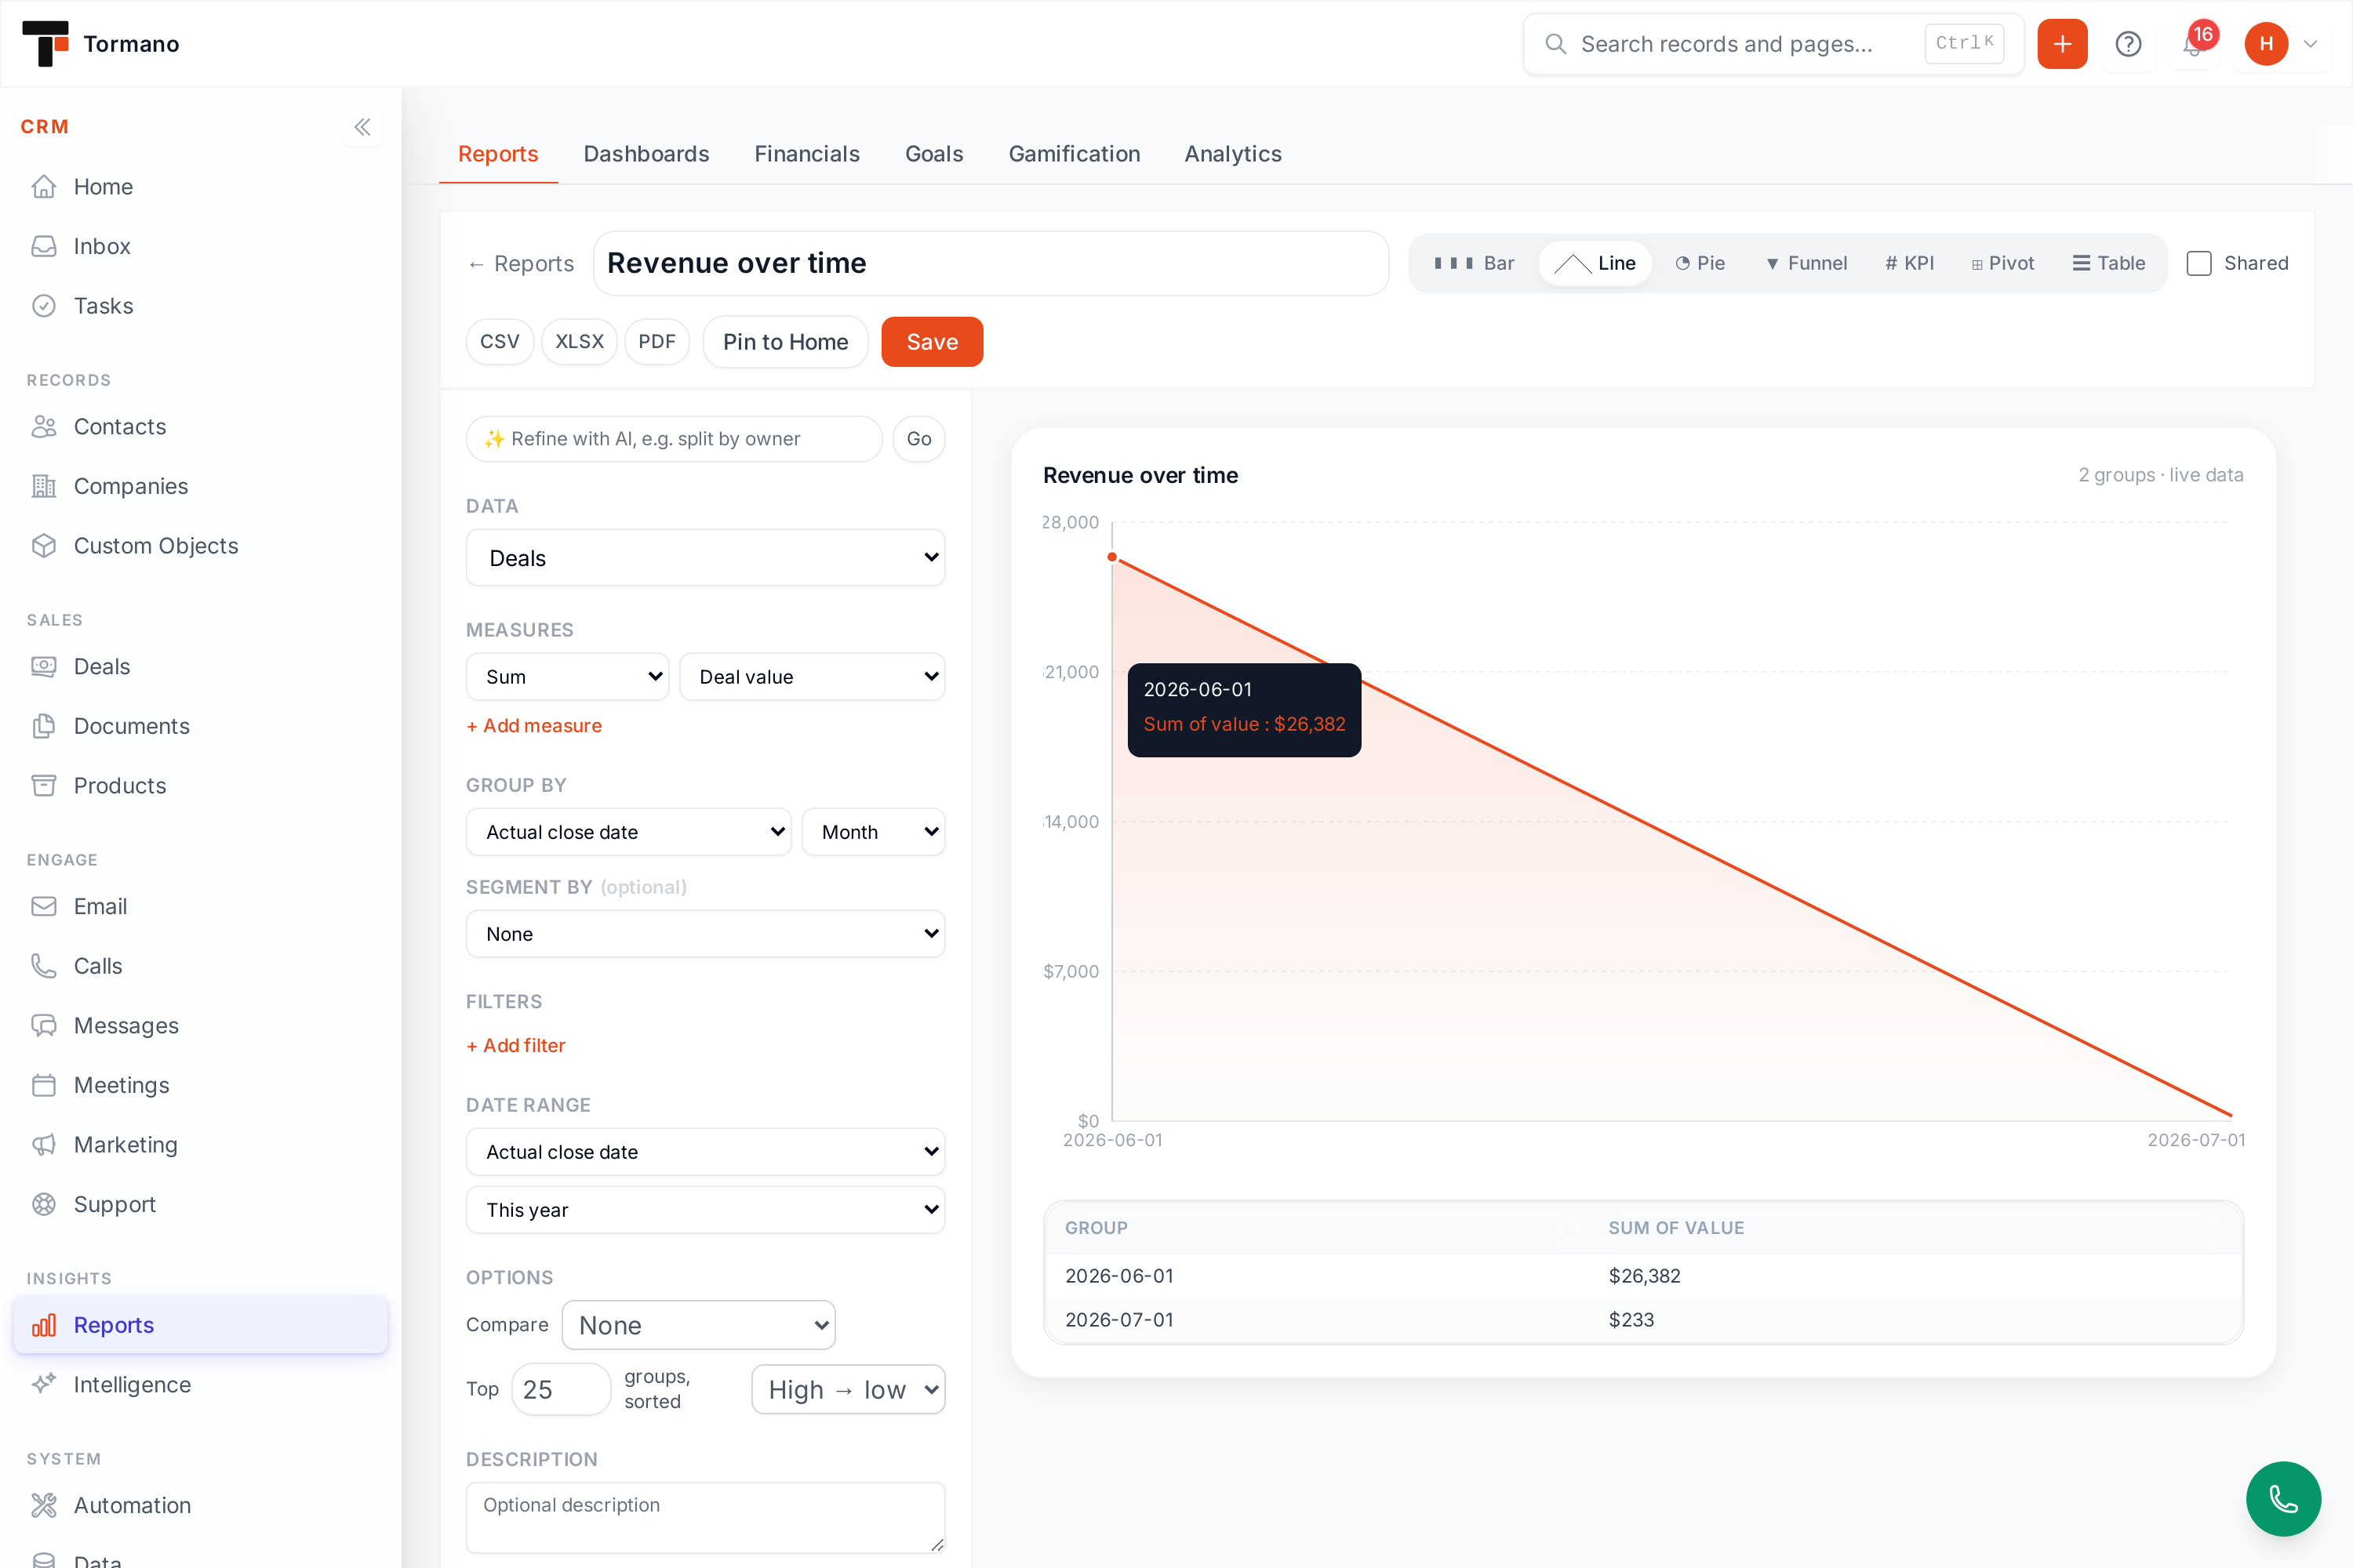Export report as CSV

pyautogui.click(x=499, y=342)
